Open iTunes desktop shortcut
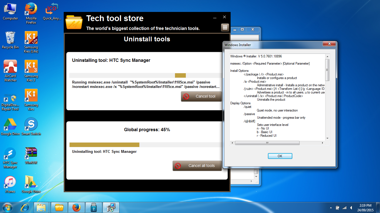Screen dimensions: 380x213 (x=10, y=184)
